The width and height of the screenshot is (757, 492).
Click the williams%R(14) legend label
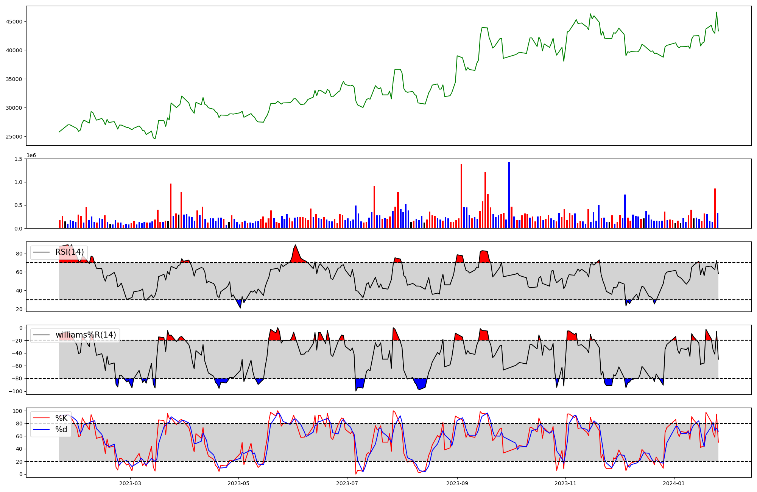(x=86, y=335)
